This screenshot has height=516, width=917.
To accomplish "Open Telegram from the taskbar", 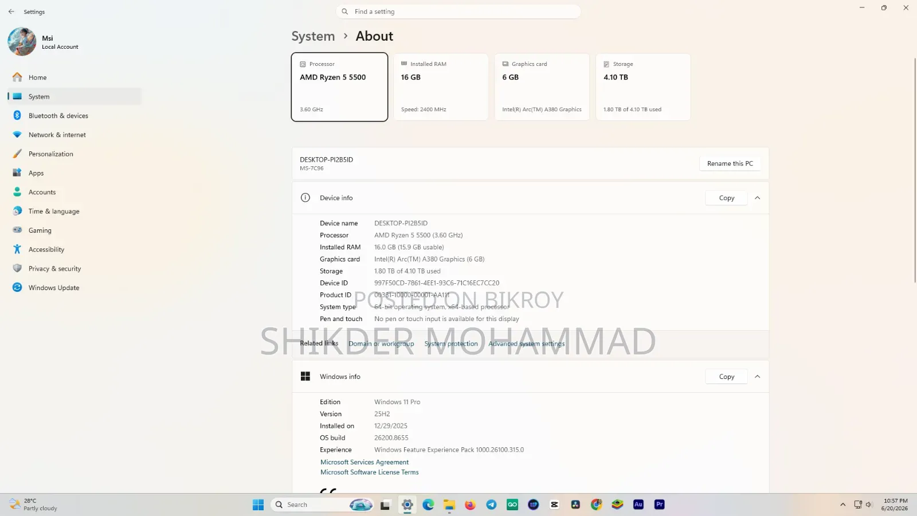I will click(491, 505).
